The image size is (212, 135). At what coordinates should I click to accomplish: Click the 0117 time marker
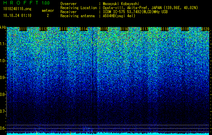click(144, 29)
